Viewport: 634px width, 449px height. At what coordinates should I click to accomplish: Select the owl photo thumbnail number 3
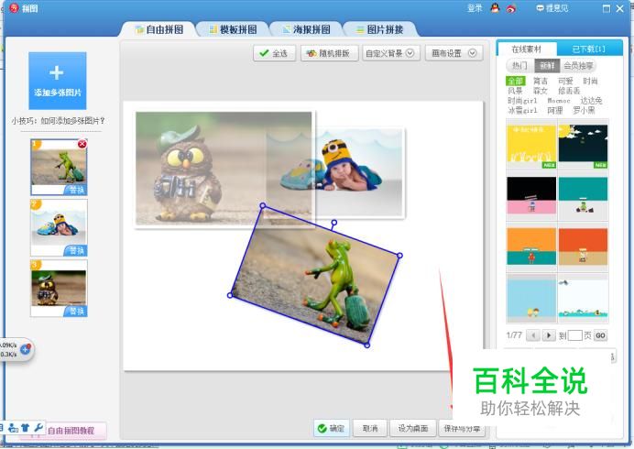[x=59, y=287]
